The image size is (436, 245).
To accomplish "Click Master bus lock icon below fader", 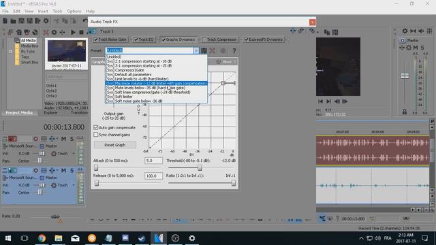I will point(405,112).
